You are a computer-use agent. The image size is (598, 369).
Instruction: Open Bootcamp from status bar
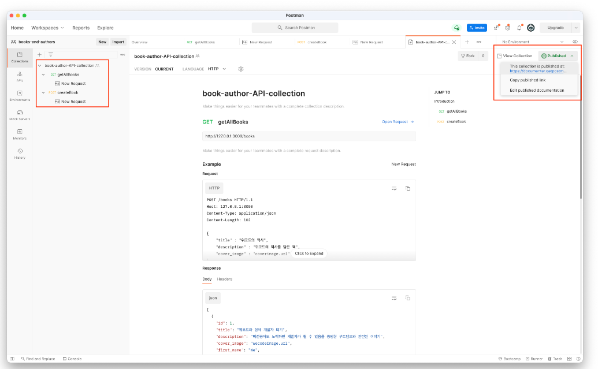click(x=510, y=359)
